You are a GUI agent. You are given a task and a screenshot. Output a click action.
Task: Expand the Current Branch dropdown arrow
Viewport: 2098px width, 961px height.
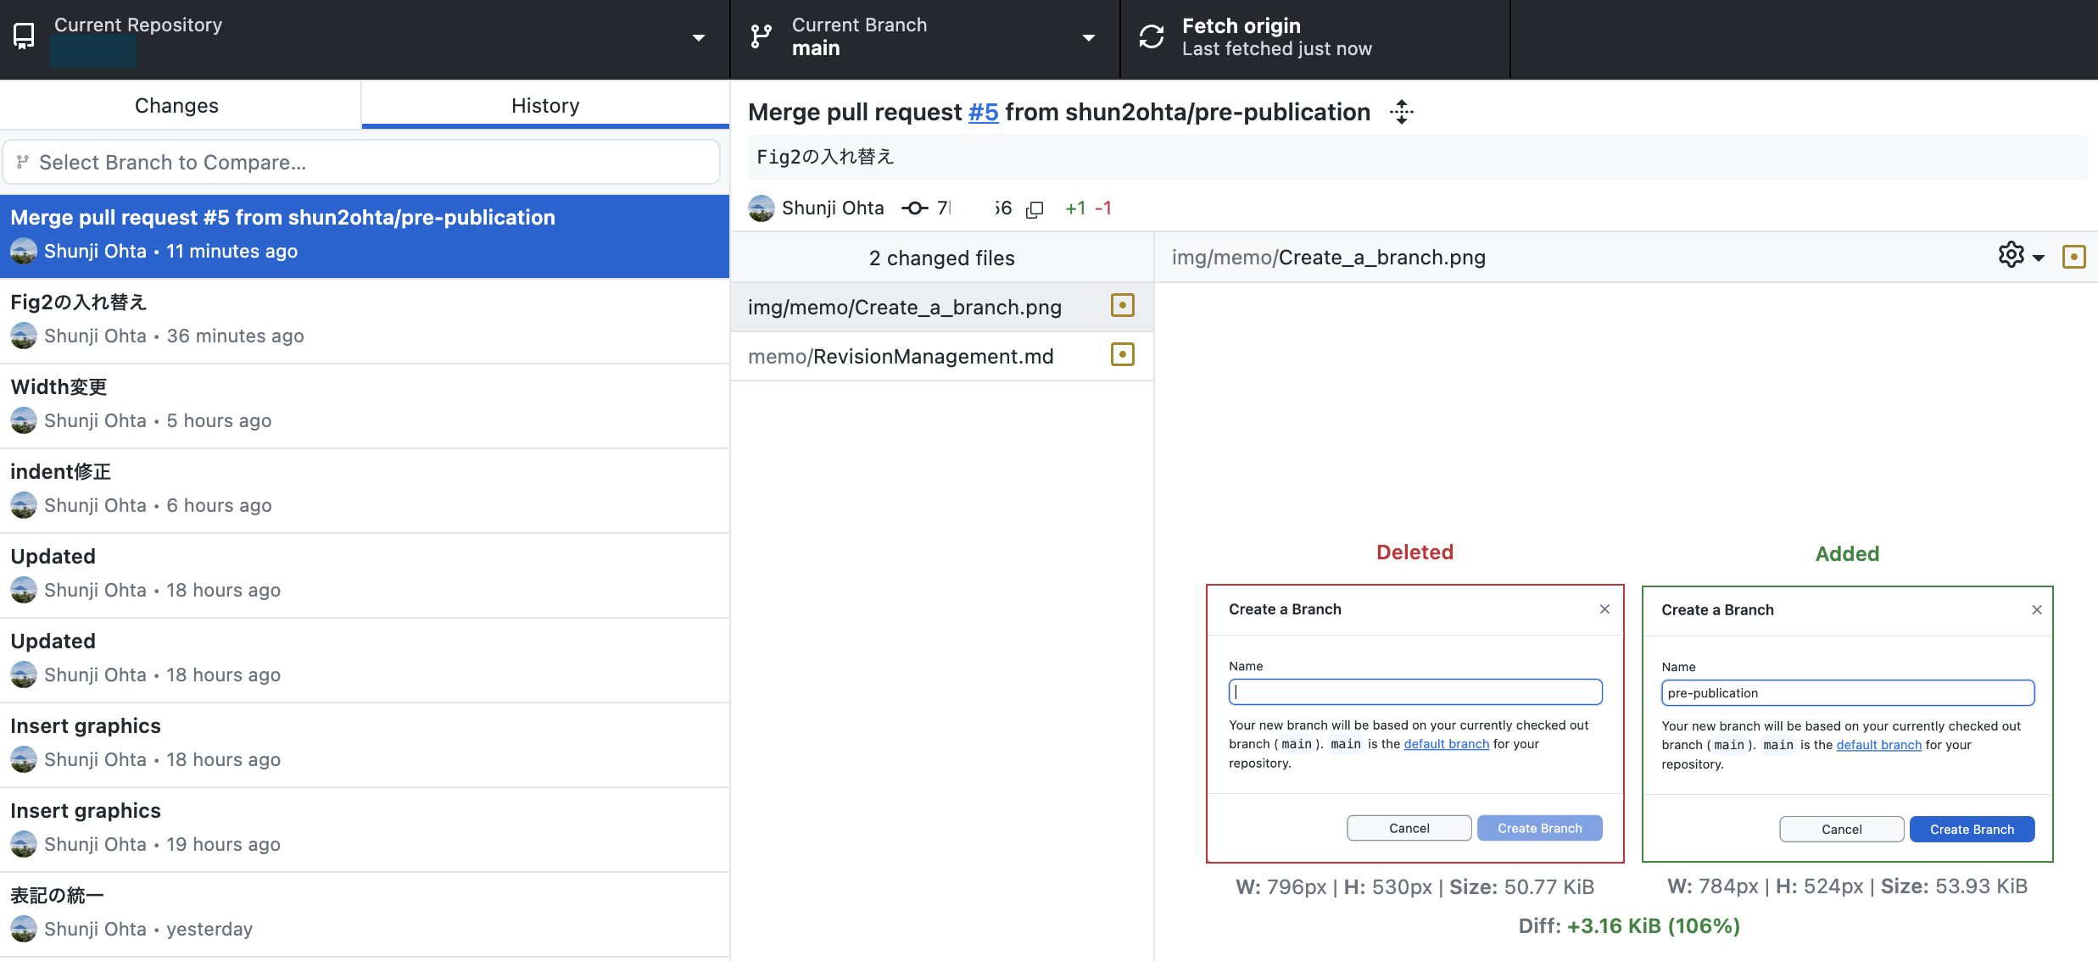tap(1088, 38)
